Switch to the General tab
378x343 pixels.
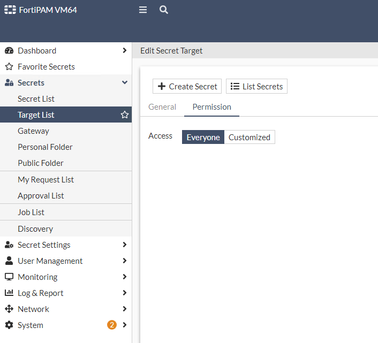pyautogui.click(x=162, y=107)
